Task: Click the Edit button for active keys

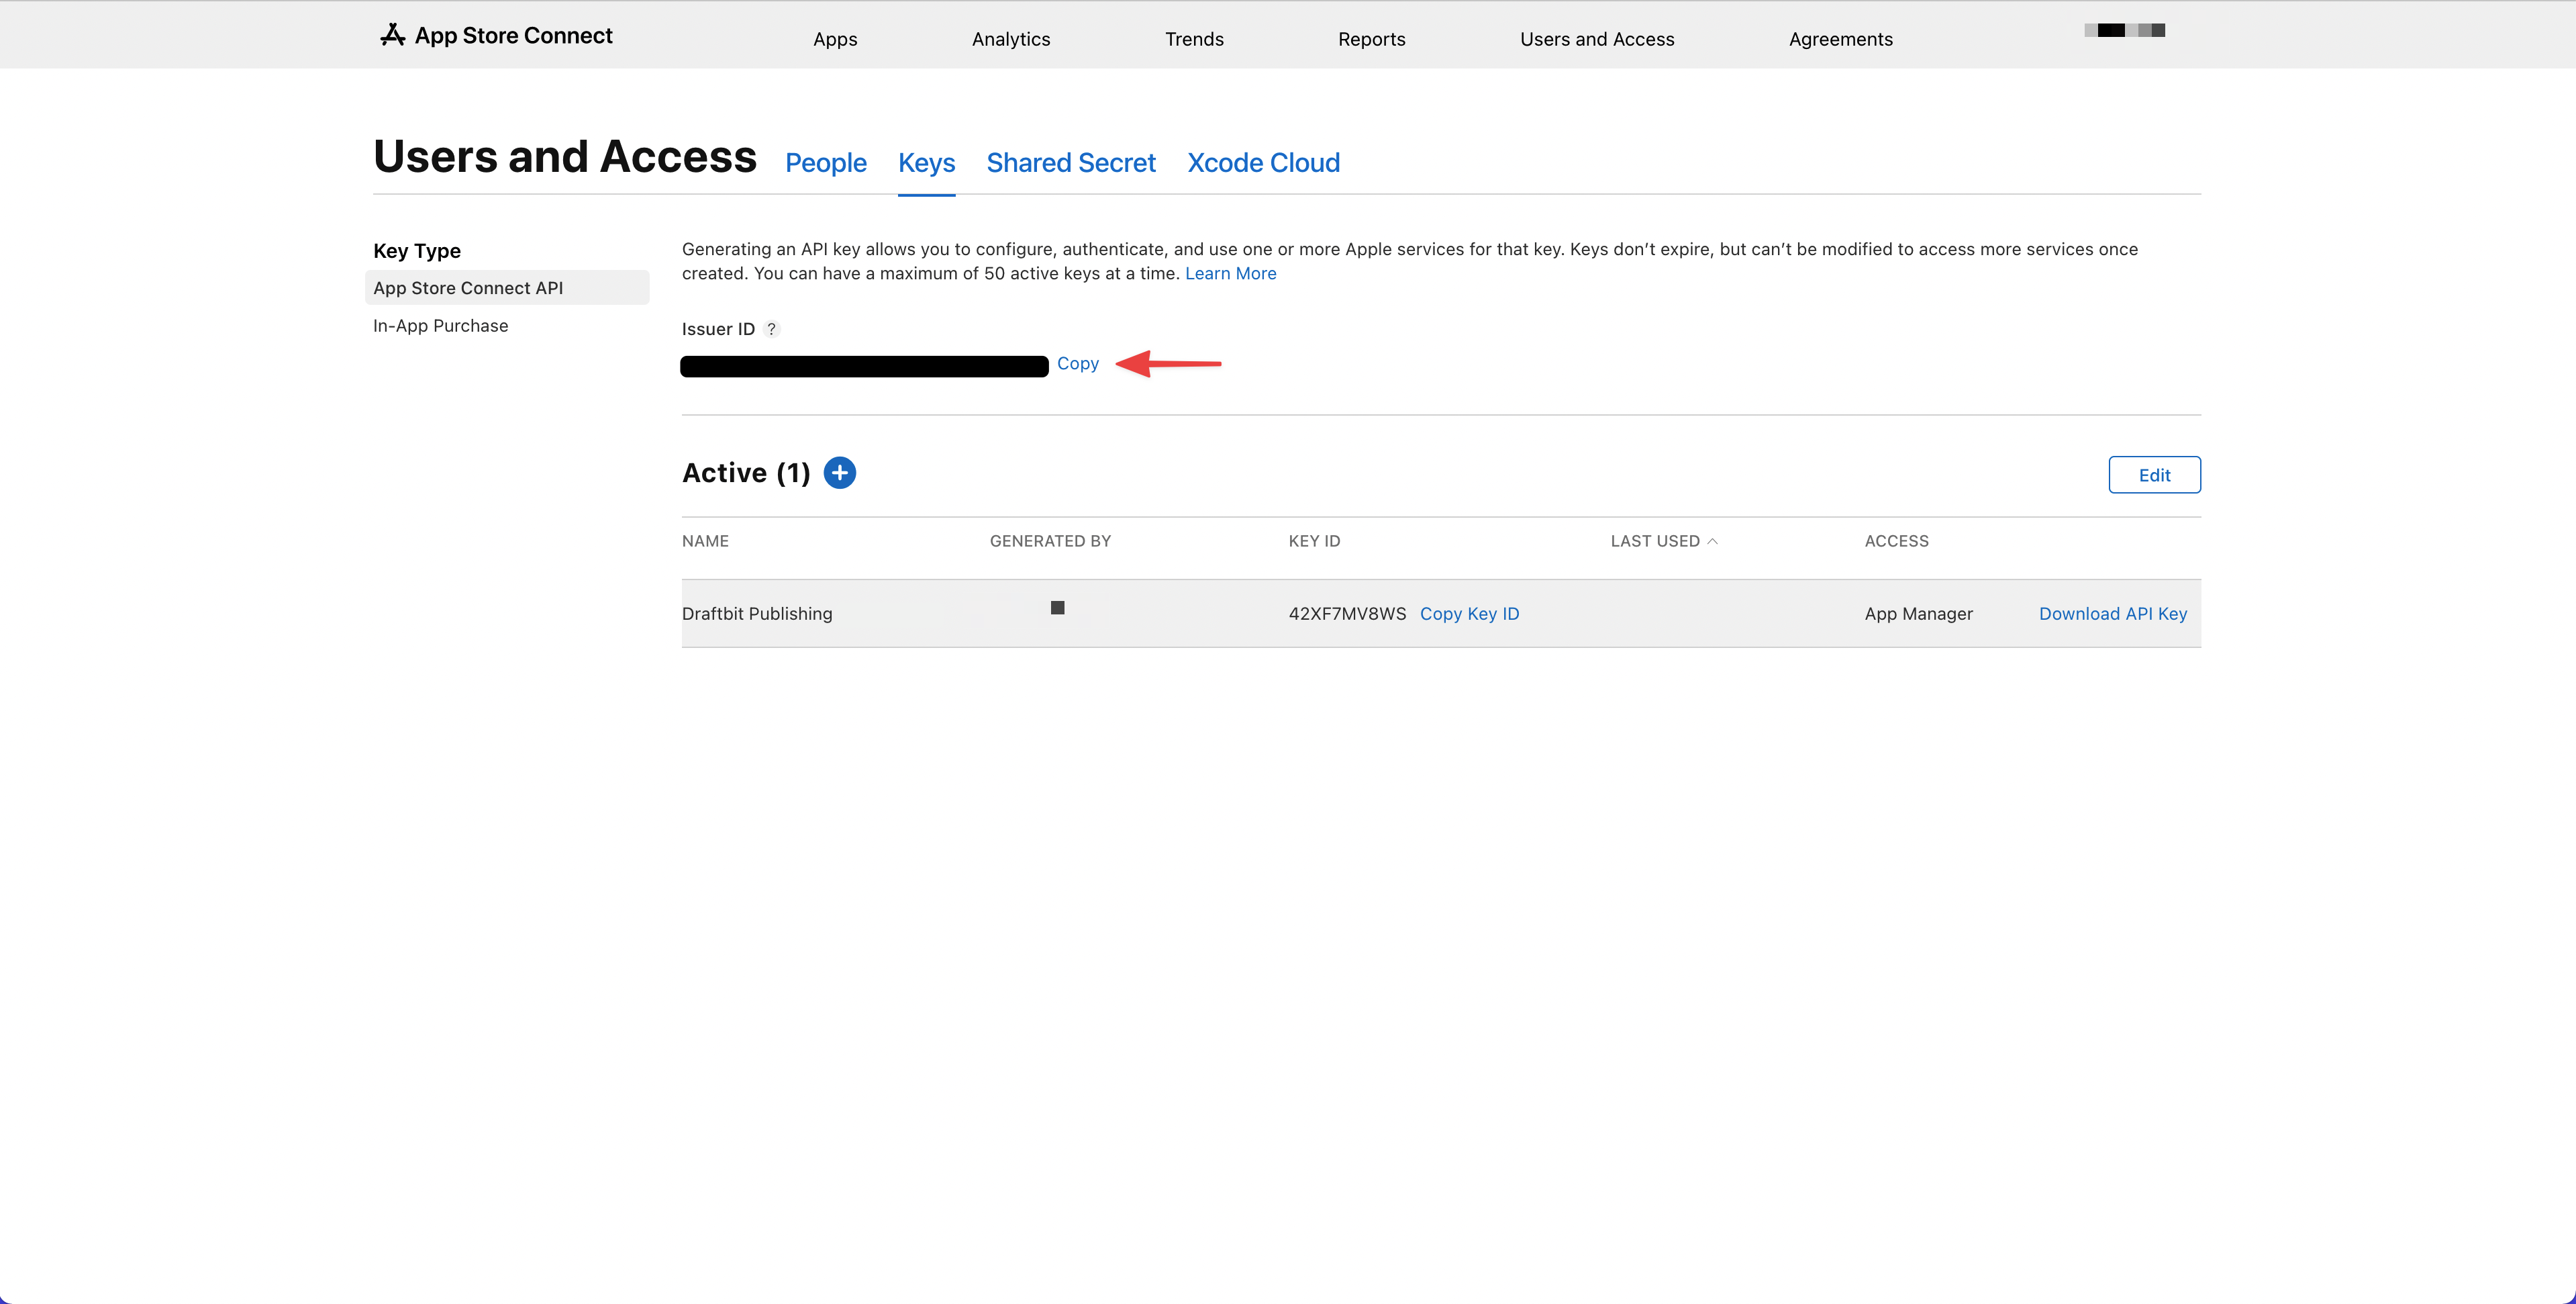Action: [x=2154, y=474]
